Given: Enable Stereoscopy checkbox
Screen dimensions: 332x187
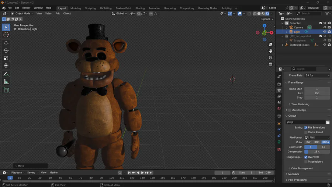Looking at the screenshot, I should click(290, 110).
